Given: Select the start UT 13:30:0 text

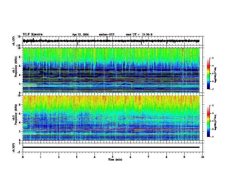Looking at the screenshot, I should point(139,35).
